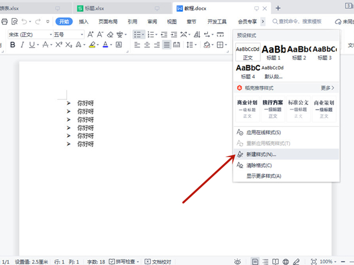Click the bulleted list icon

(x=137, y=34)
